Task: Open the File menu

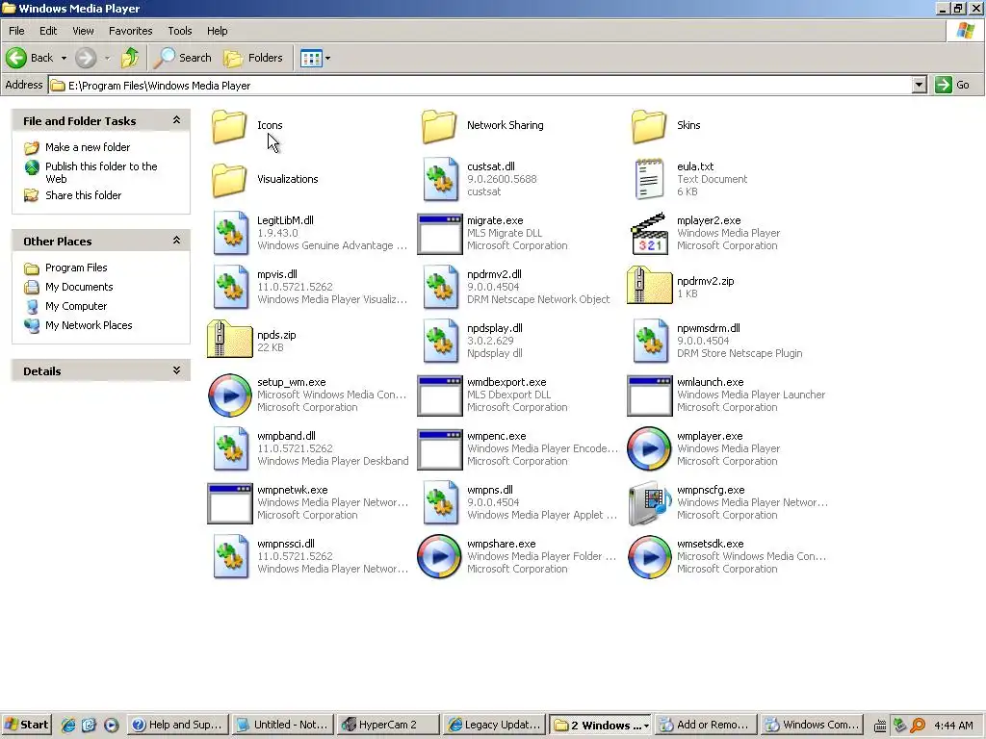Action: click(x=16, y=31)
